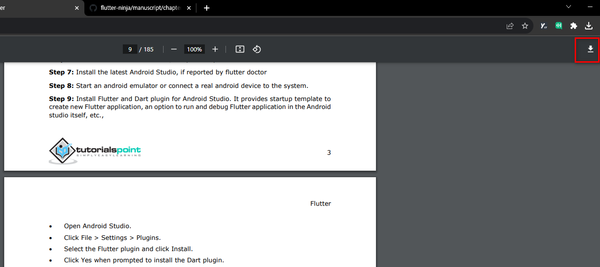Close the first browser tab
The height and width of the screenshot is (267, 600).
pos(77,8)
